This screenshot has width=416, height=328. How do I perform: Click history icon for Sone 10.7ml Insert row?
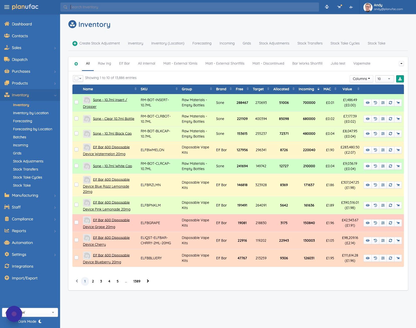375,103
